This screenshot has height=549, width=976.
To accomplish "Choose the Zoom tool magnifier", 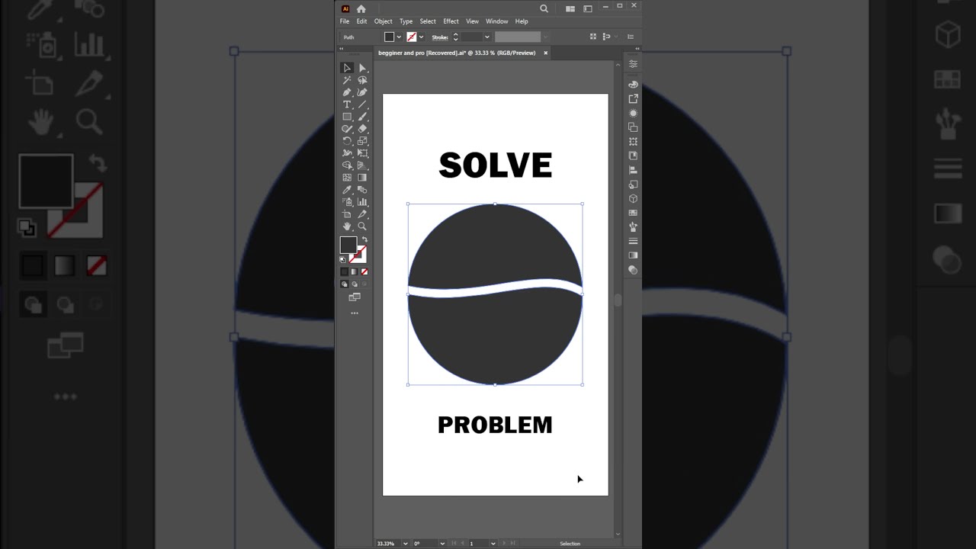I will click(x=362, y=226).
